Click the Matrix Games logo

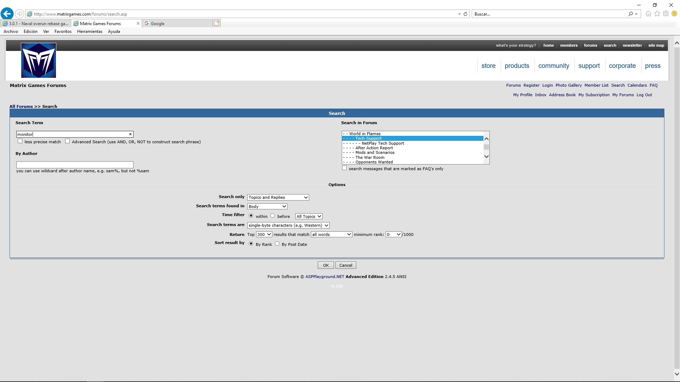(38, 60)
